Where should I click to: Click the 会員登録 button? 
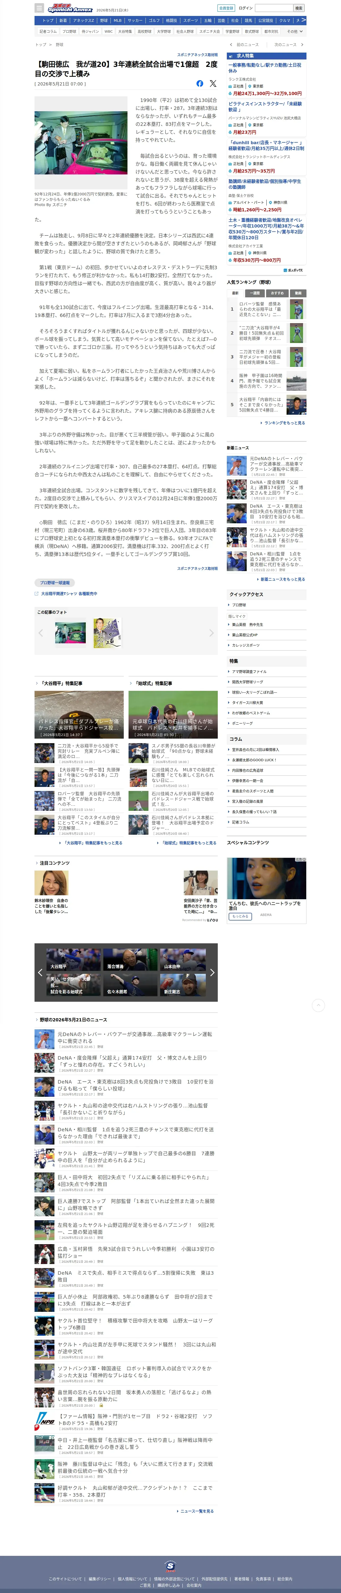pyautogui.click(x=227, y=8)
